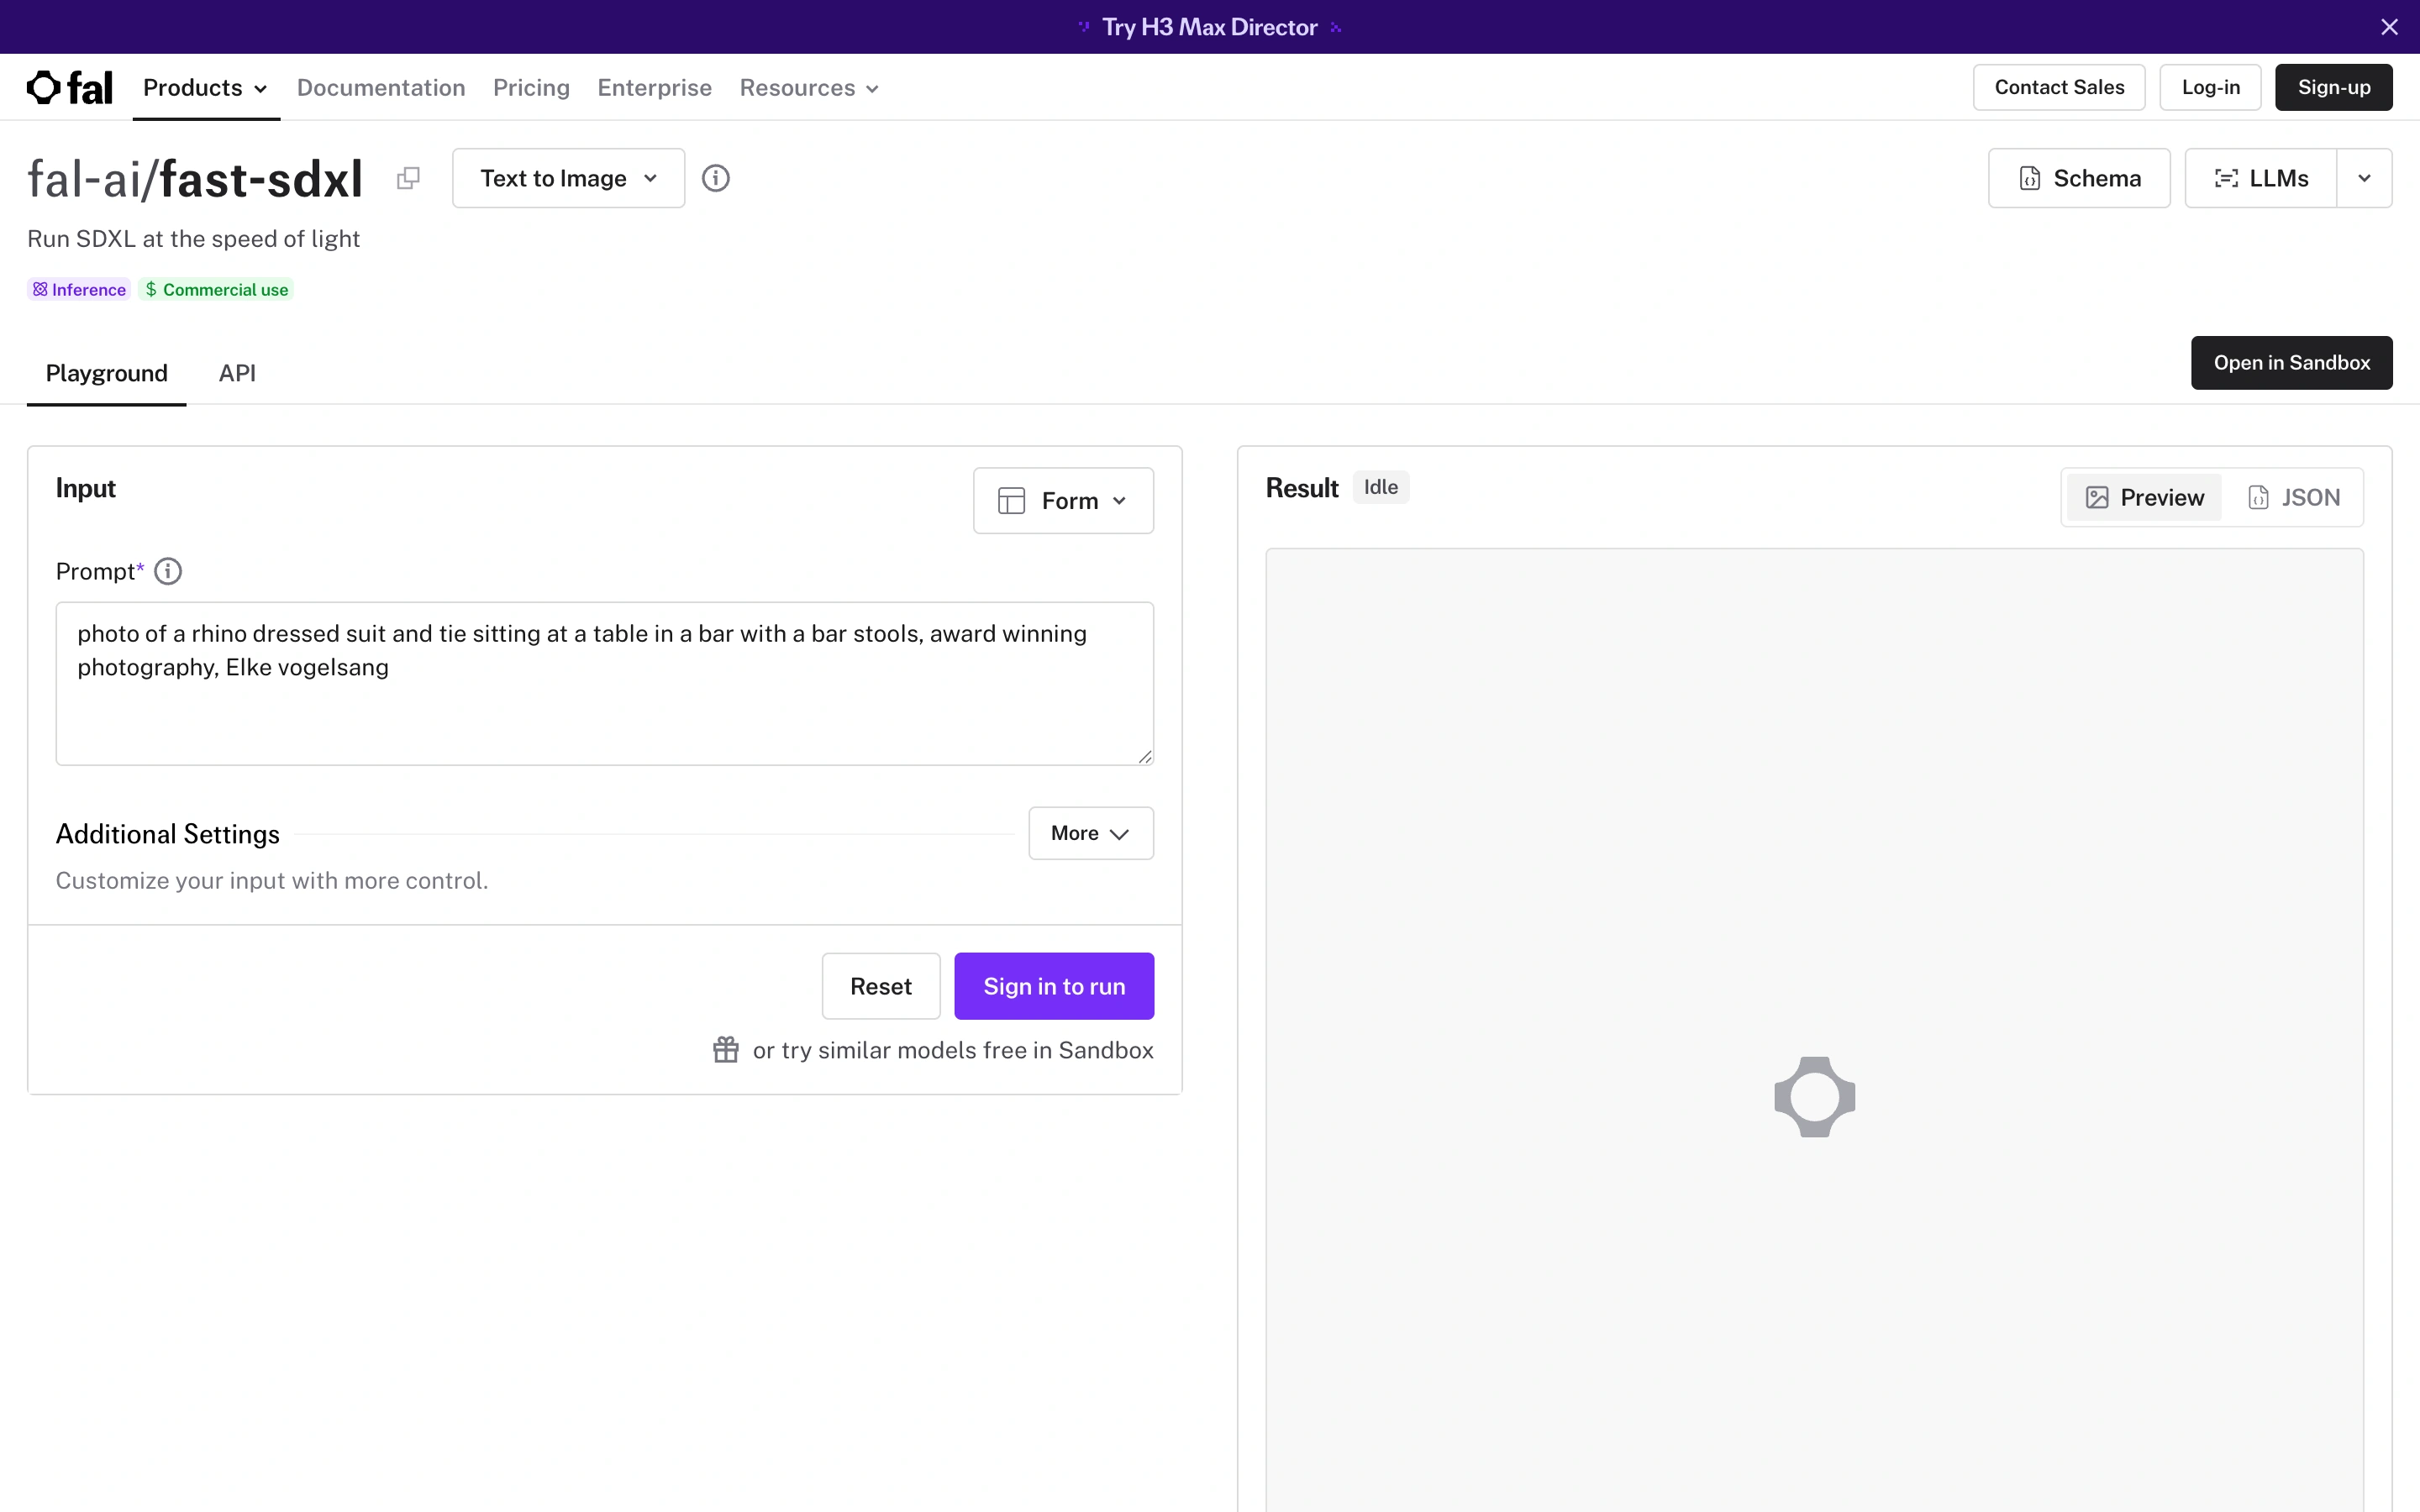Reset the input form
Viewport: 2420px width, 1512px height.
(881, 986)
